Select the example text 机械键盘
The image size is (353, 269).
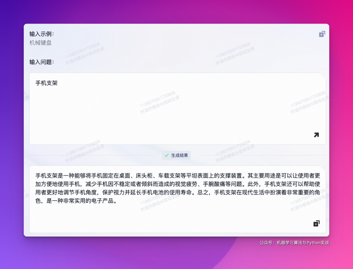[41, 43]
